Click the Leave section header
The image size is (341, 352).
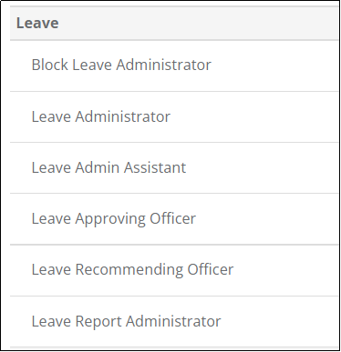[x=174, y=23]
